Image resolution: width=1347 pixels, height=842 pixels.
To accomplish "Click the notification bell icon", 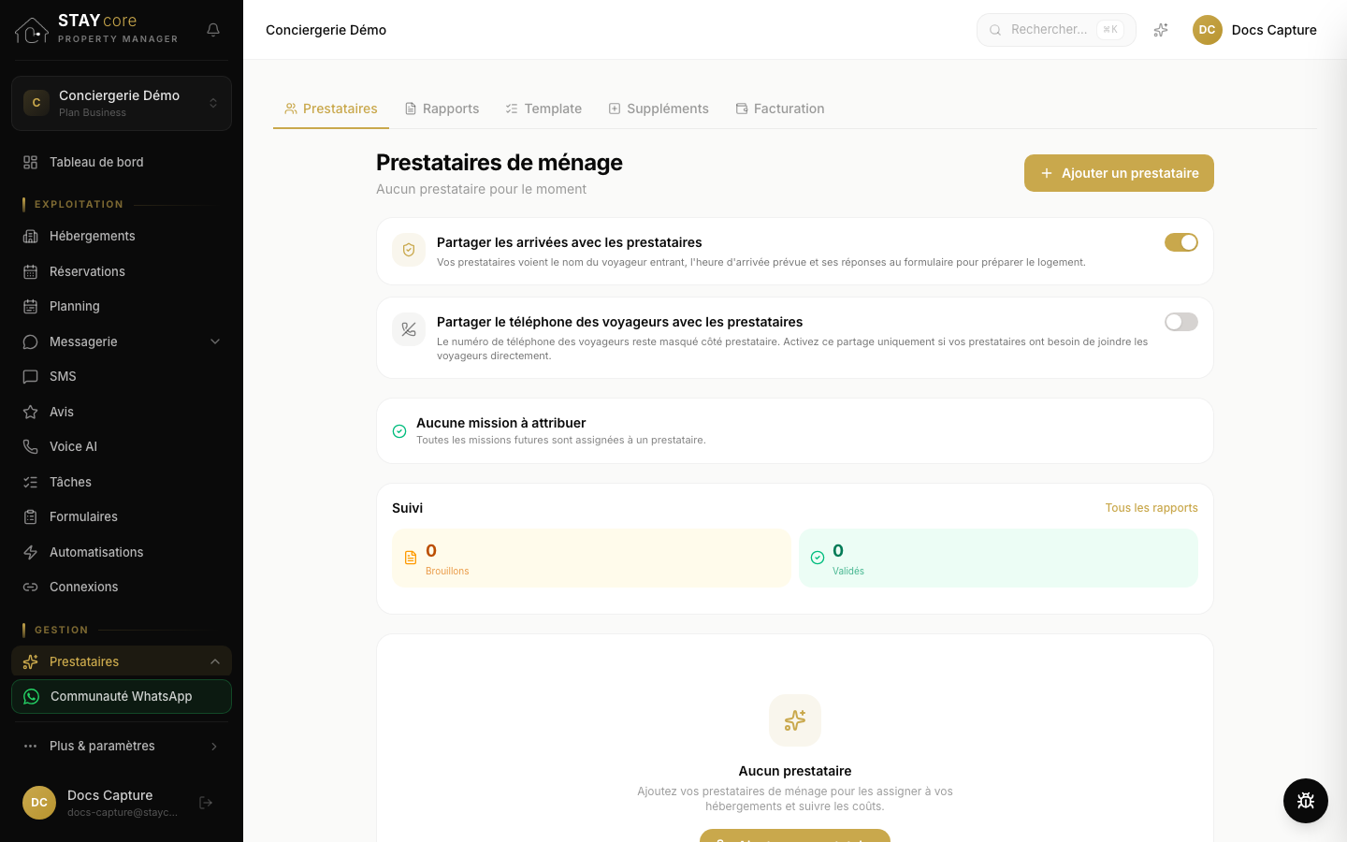I will (x=213, y=30).
